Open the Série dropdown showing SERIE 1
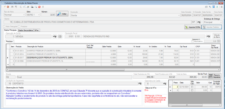The width and height of the screenshot is (225, 109). [33, 15]
